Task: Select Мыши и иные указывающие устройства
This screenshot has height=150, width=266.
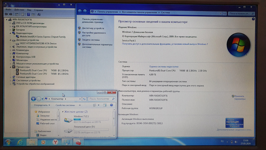Action: (38, 64)
